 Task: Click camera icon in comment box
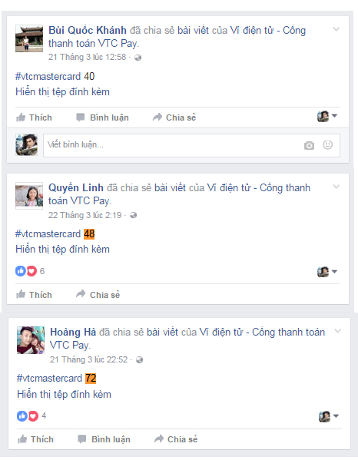tap(309, 145)
